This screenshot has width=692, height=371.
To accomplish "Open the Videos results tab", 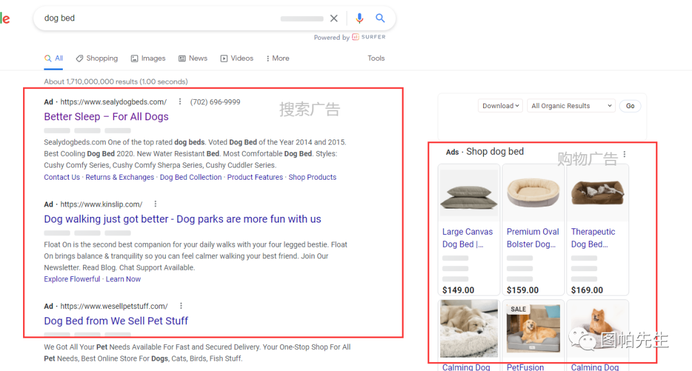I will tap(237, 58).
